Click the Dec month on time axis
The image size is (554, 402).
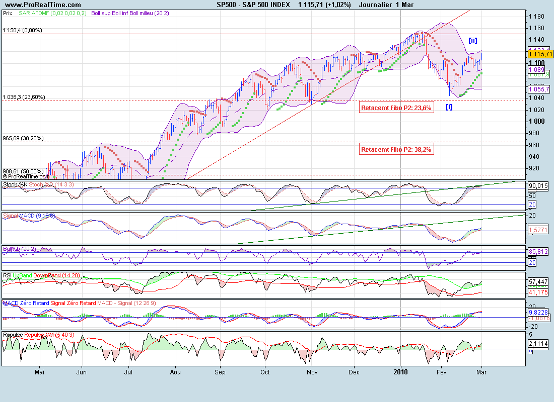click(354, 372)
